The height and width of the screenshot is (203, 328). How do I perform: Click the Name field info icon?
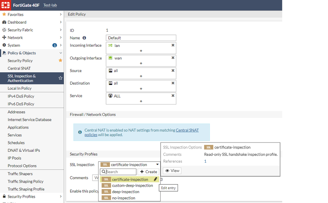point(84,38)
